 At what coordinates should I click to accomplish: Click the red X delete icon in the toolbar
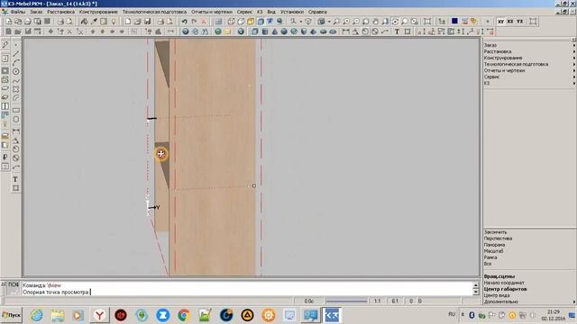point(204,22)
